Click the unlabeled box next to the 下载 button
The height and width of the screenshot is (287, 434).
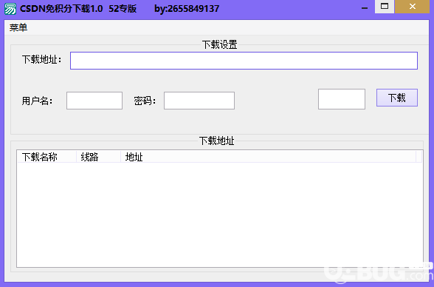[x=342, y=99]
